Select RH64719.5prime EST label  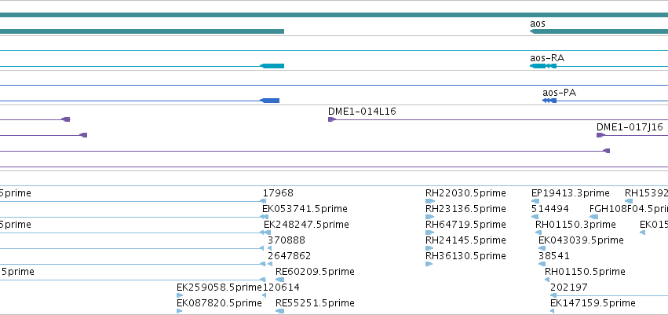tap(465, 225)
